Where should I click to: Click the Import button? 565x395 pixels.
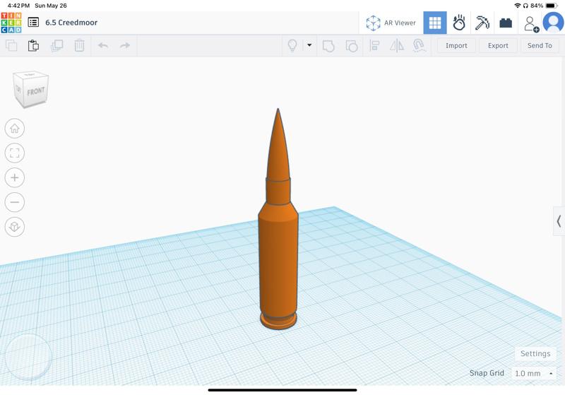click(456, 46)
